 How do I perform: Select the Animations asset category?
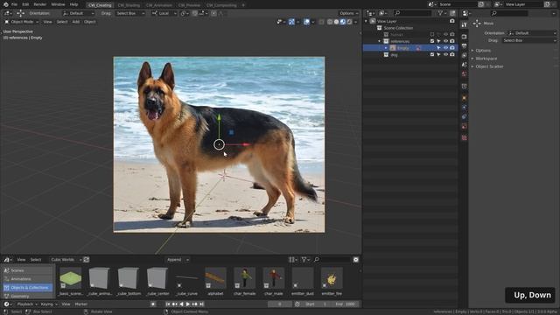coord(28,279)
